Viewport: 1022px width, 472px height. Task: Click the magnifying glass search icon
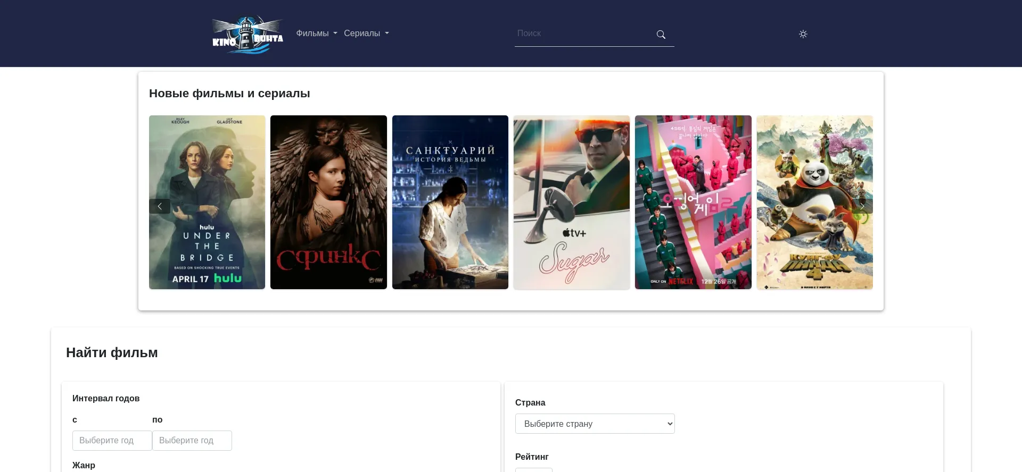click(x=661, y=35)
